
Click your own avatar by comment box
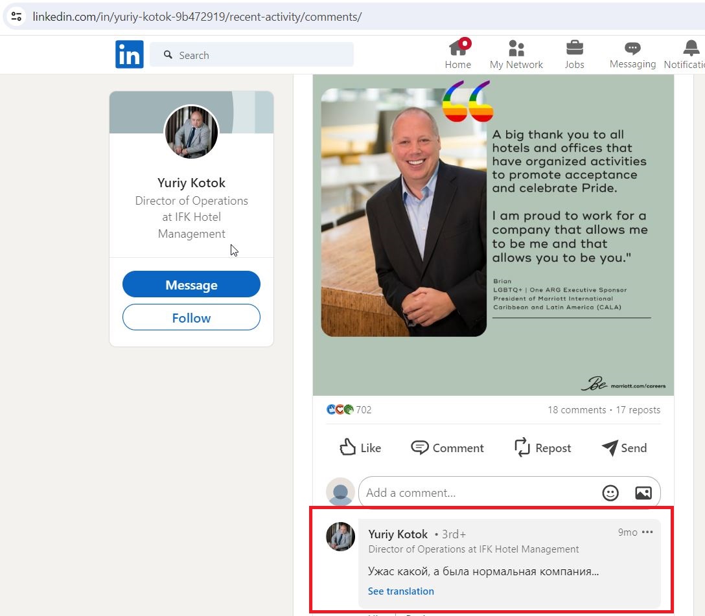(340, 492)
